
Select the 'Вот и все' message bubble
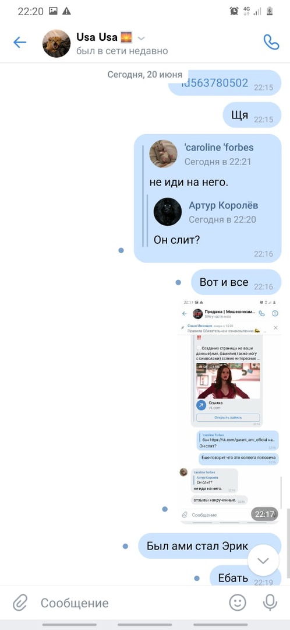pyautogui.click(x=236, y=282)
